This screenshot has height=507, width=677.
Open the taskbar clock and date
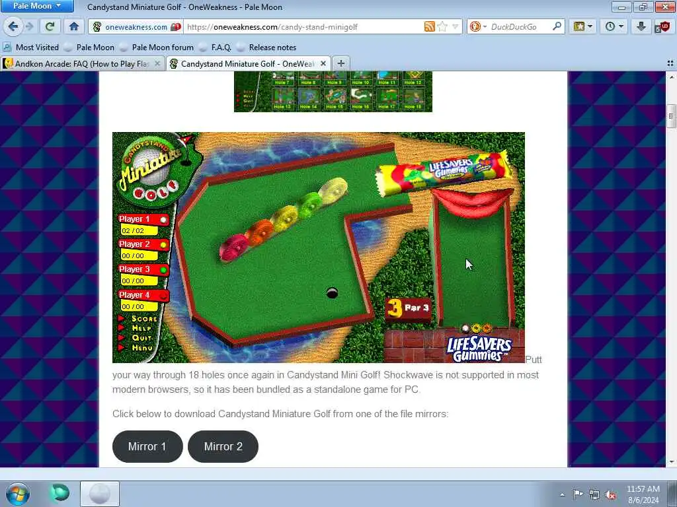coord(643,494)
